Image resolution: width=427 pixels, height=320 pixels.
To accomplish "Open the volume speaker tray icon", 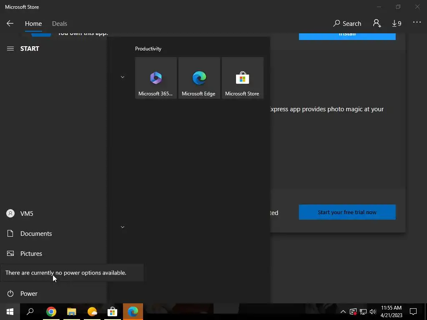I will (373, 312).
